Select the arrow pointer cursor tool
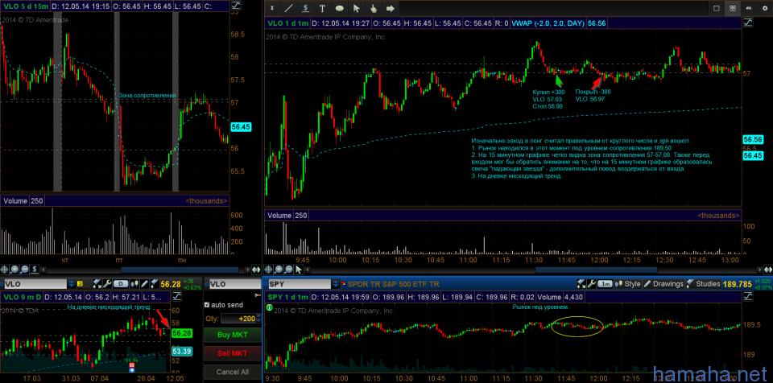The width and height of the screenshot is (773, 383). pyautogui.click(x=356, y=8)
